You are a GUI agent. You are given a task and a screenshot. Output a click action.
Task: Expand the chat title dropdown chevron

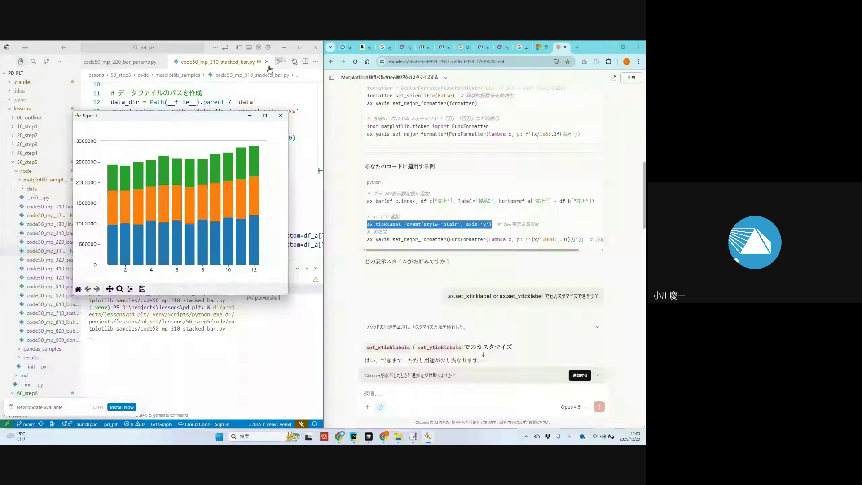[445, 78]
